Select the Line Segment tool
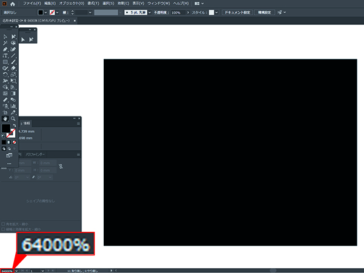 coord(13,55)
